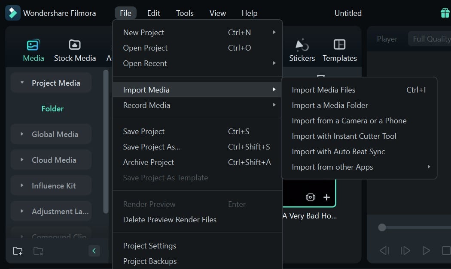451x269 pixels.
Task: Select Delete Preview Render Files
Action: [197, 220]
